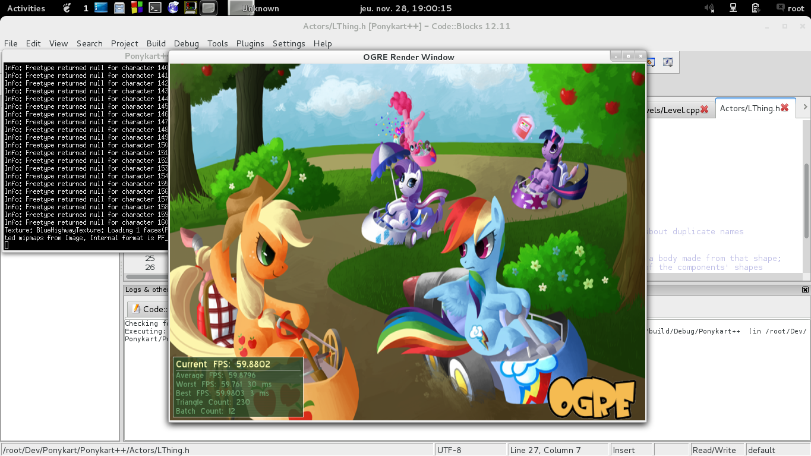Viewport: 811px width, 456px height.
Task: Click the Code::Blocks main window title bar
Action: [406, 26]
